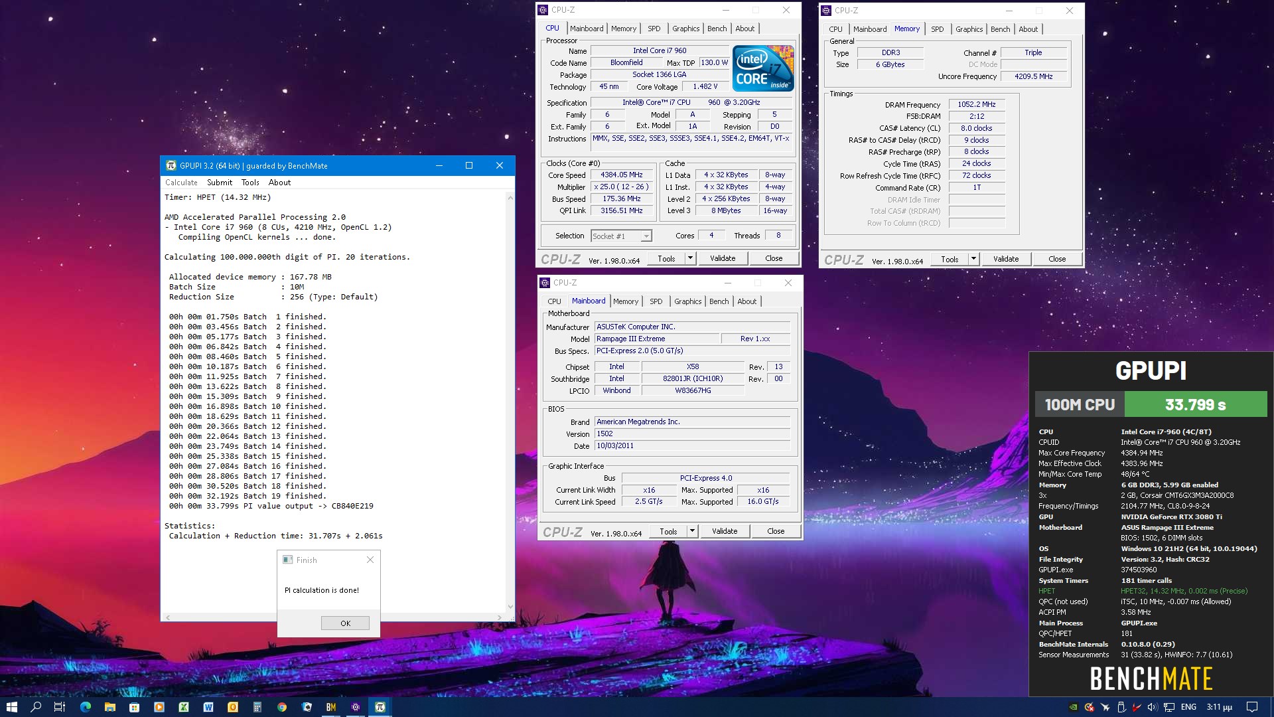Click OK in the Finish dialog
1274x717 pixels.
tap(345, 623)
